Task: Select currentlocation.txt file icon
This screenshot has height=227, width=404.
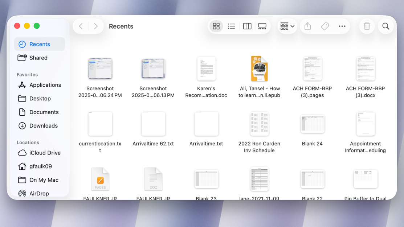Action: point(100,124)
